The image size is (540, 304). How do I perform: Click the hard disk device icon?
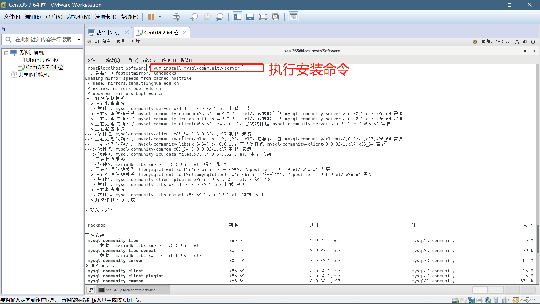[455, 300]
